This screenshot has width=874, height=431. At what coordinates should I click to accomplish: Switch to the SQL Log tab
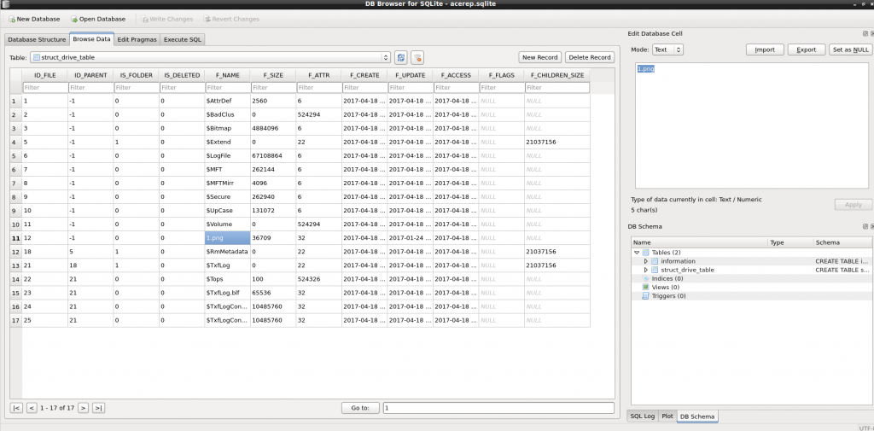click(x=642, y=416)
